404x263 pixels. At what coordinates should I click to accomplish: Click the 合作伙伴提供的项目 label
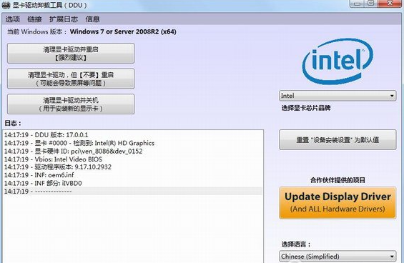pyautogui.click(x=338, y=180)
